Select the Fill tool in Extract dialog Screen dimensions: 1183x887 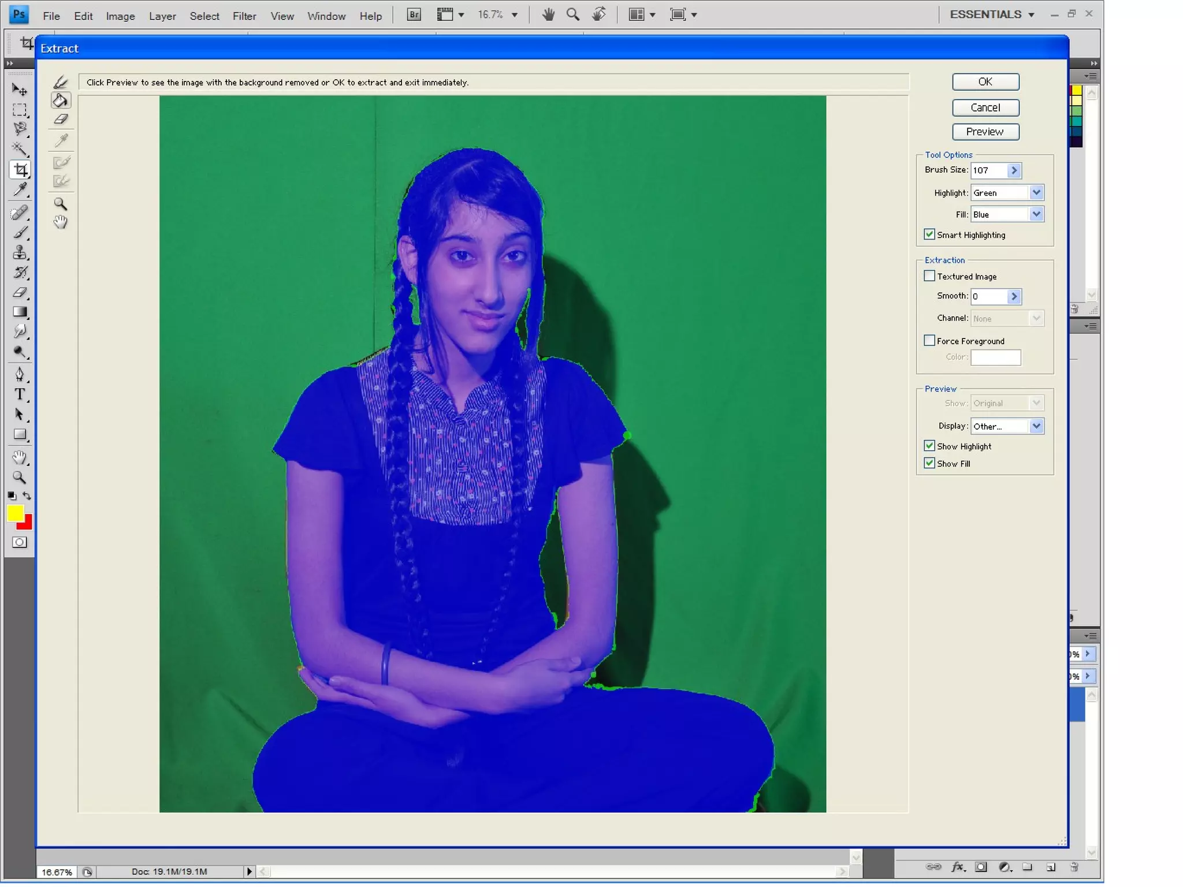(x=61, y=100)
